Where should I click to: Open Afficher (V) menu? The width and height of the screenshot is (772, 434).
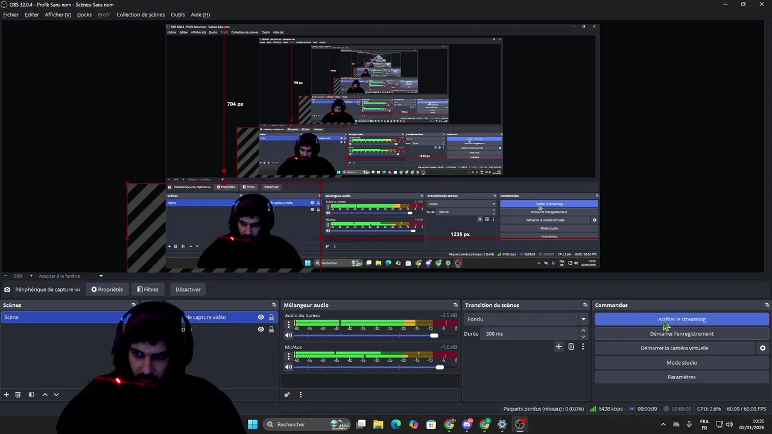58,14
